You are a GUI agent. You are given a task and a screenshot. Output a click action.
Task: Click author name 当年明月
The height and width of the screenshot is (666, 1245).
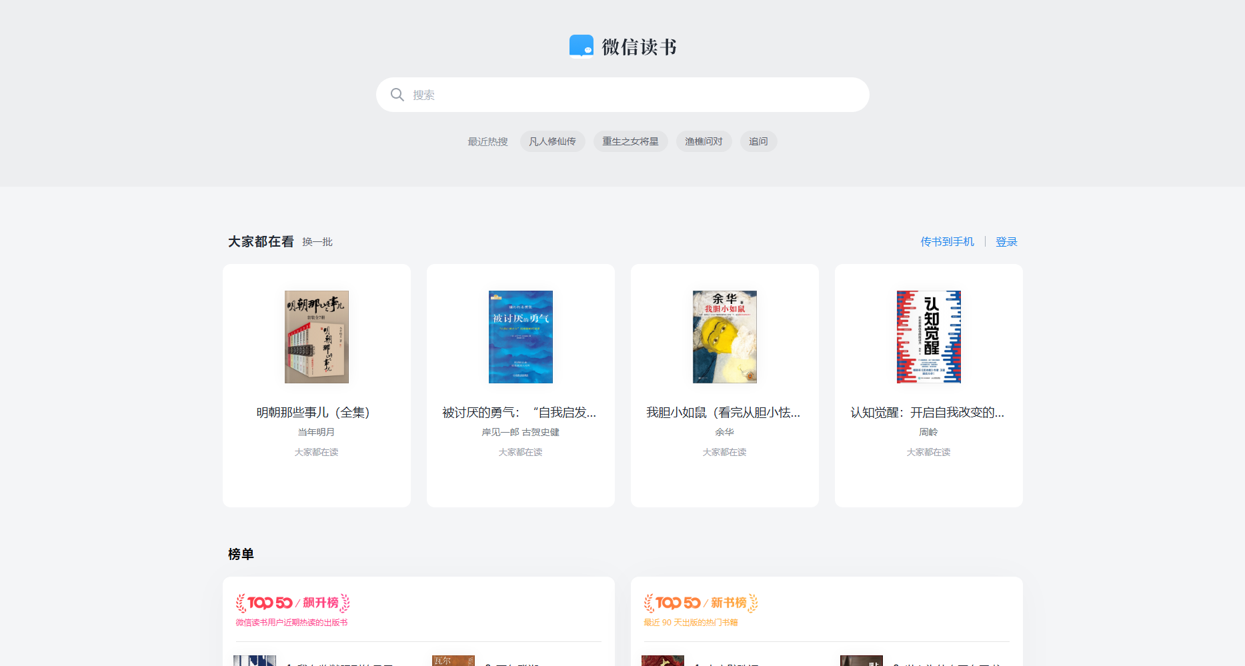pos(317,432)
